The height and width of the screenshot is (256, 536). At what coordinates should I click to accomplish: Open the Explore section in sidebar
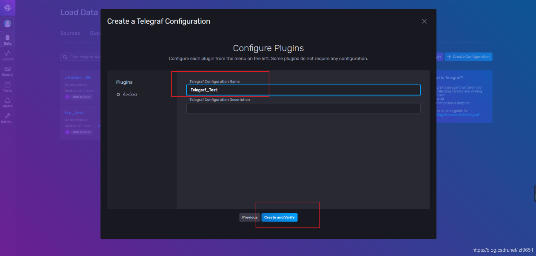pos(7,55)
